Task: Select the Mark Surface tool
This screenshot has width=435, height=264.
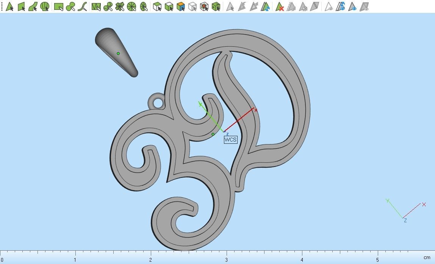Action: (x=33, y=6)
